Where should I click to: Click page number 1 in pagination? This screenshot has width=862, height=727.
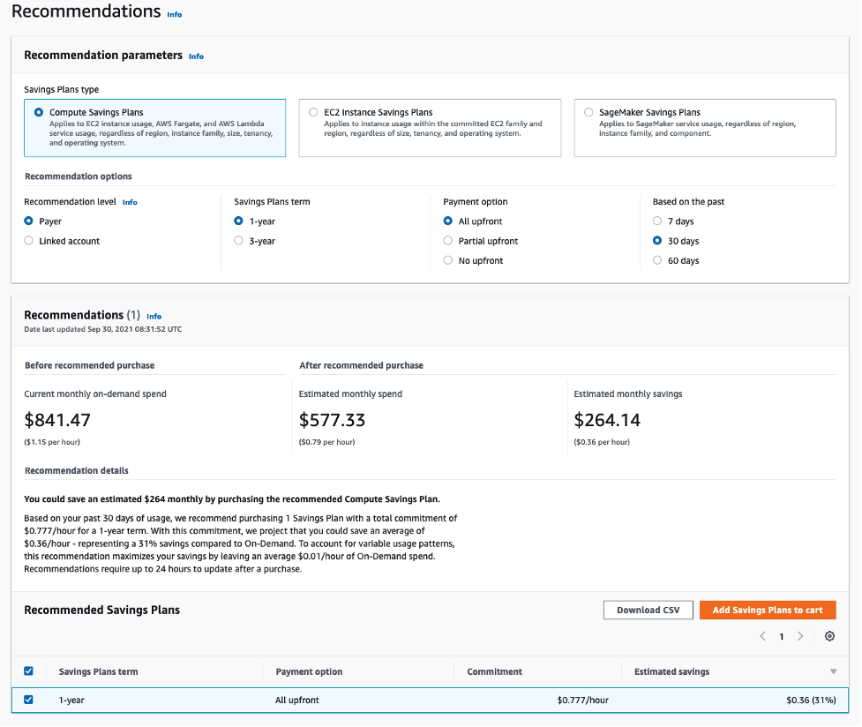pyautogui.click(x=782, y=636)
